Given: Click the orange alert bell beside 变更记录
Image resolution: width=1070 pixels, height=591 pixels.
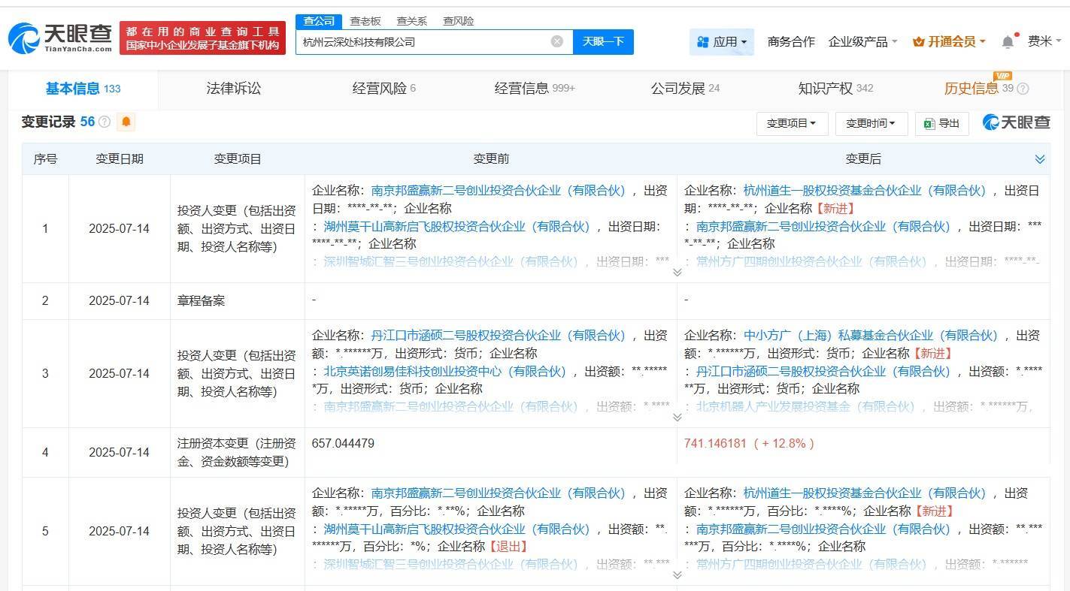Looking at the screenshot, I should (x=126, y=122).
